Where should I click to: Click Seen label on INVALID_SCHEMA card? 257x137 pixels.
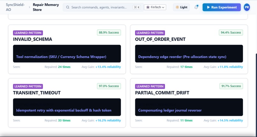coord(17,67)
